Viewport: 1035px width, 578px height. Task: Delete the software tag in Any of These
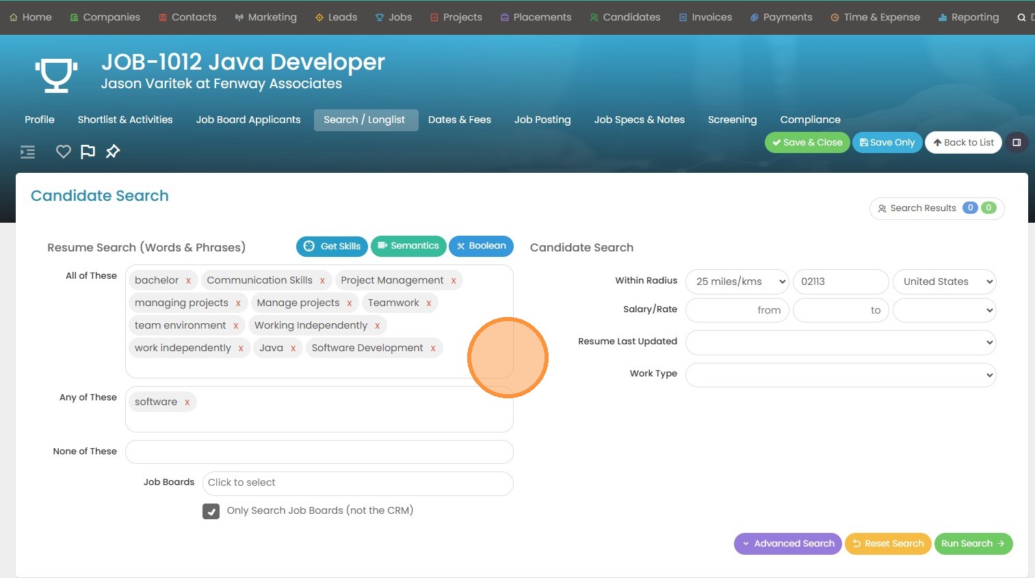pos(187,402)
